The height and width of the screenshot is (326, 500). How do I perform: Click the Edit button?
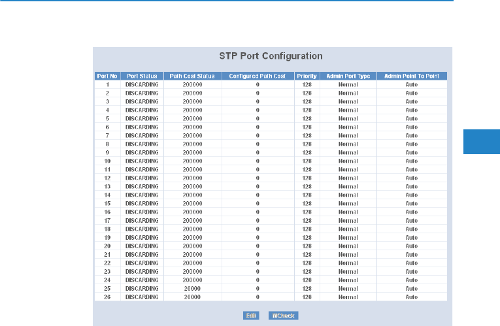click(251, 316)
